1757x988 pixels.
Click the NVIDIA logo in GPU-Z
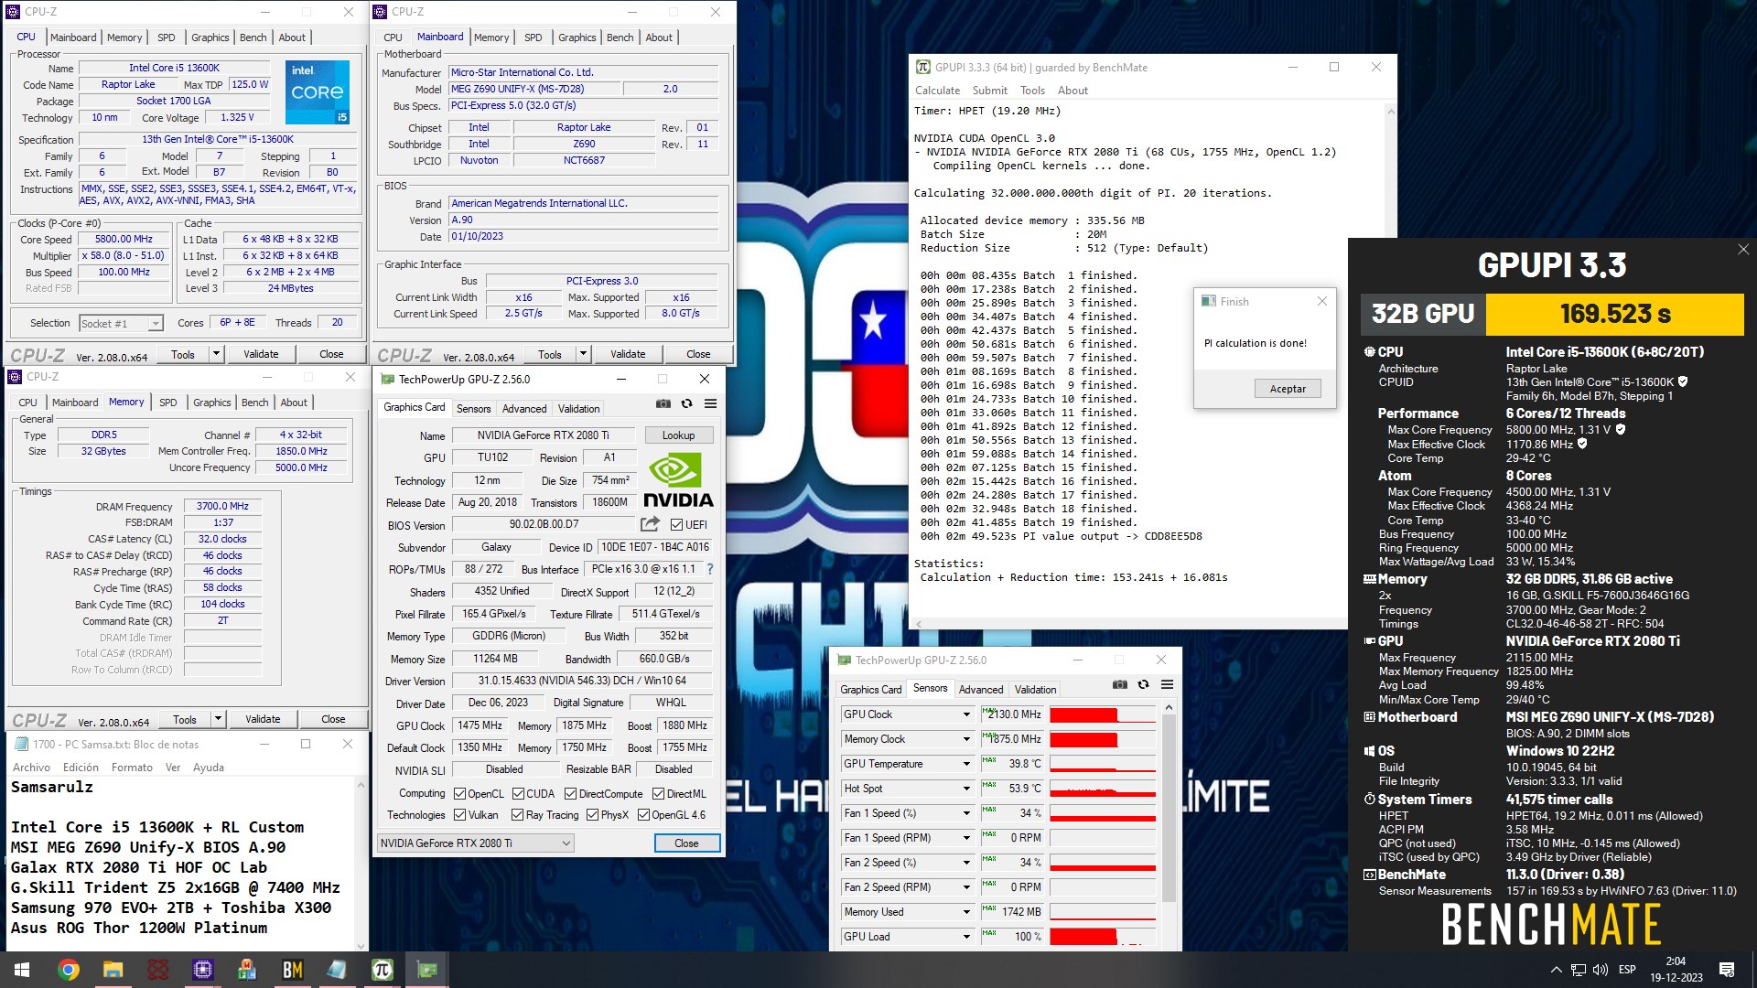pyautogui.click(x=678, y=481)
